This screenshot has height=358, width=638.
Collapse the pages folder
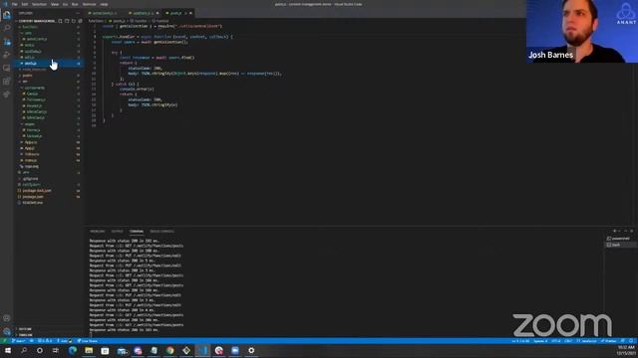tap(49, 123)
